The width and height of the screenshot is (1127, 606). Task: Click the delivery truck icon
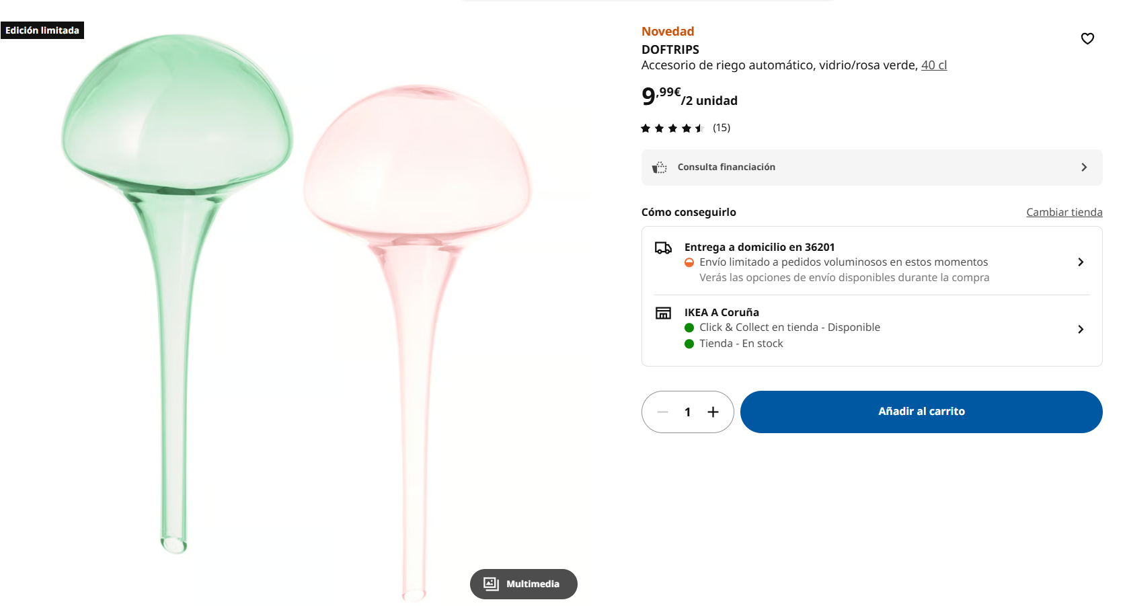663,248
